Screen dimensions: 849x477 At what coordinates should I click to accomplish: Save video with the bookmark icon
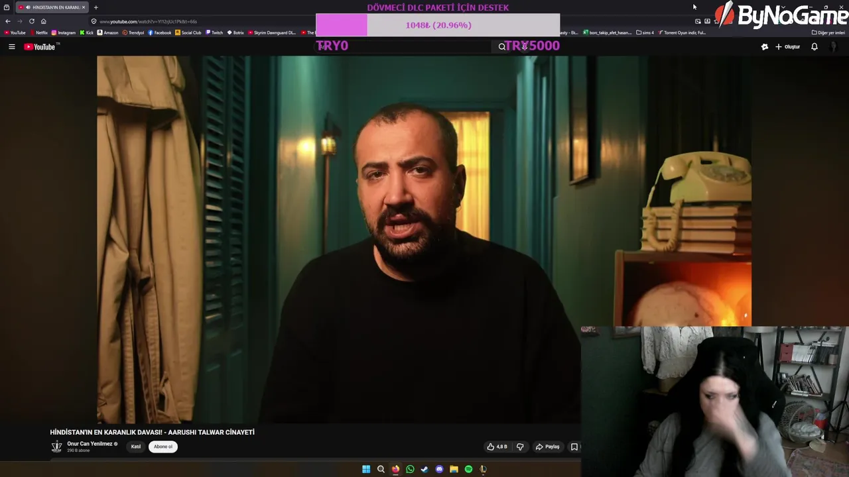click(574, 447)
